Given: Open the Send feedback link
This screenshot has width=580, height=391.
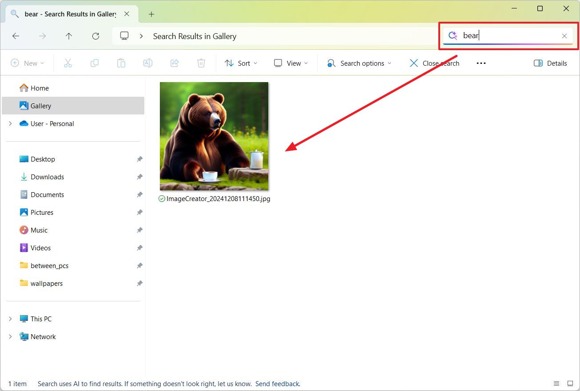Looking at the screenshot, I should point(278,383).
